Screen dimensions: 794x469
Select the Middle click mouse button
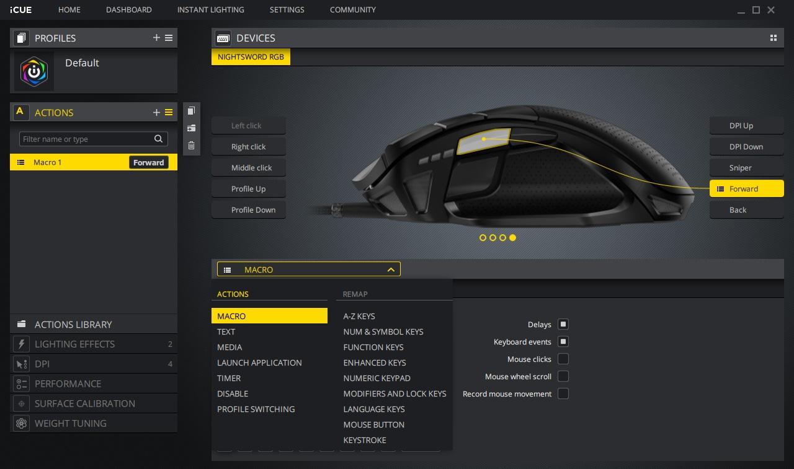coord(249,168)
